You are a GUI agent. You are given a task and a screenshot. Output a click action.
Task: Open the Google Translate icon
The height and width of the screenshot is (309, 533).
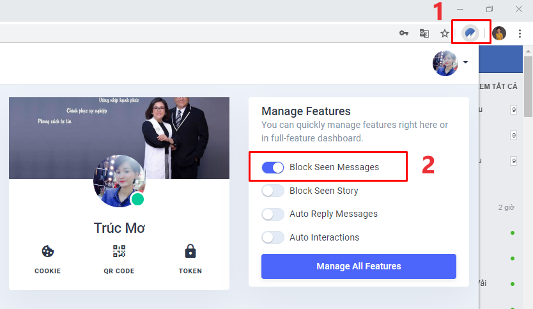click(x=424, y=33)
